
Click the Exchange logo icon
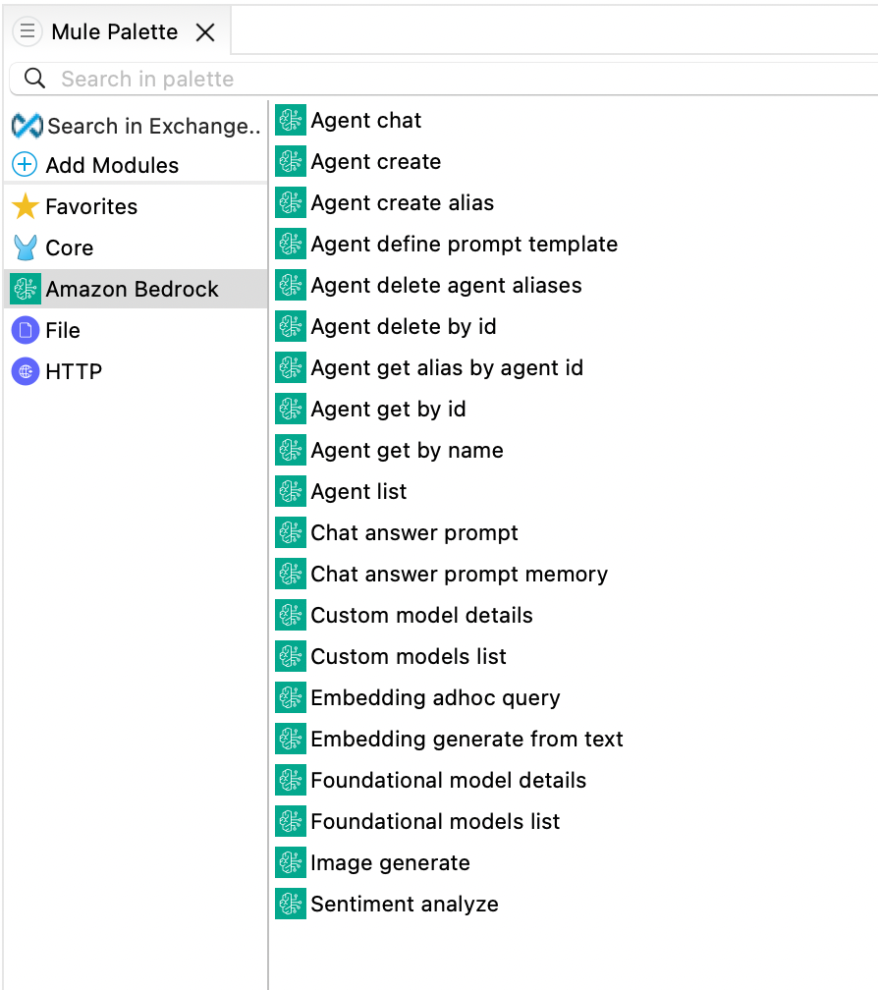[27, 126]
